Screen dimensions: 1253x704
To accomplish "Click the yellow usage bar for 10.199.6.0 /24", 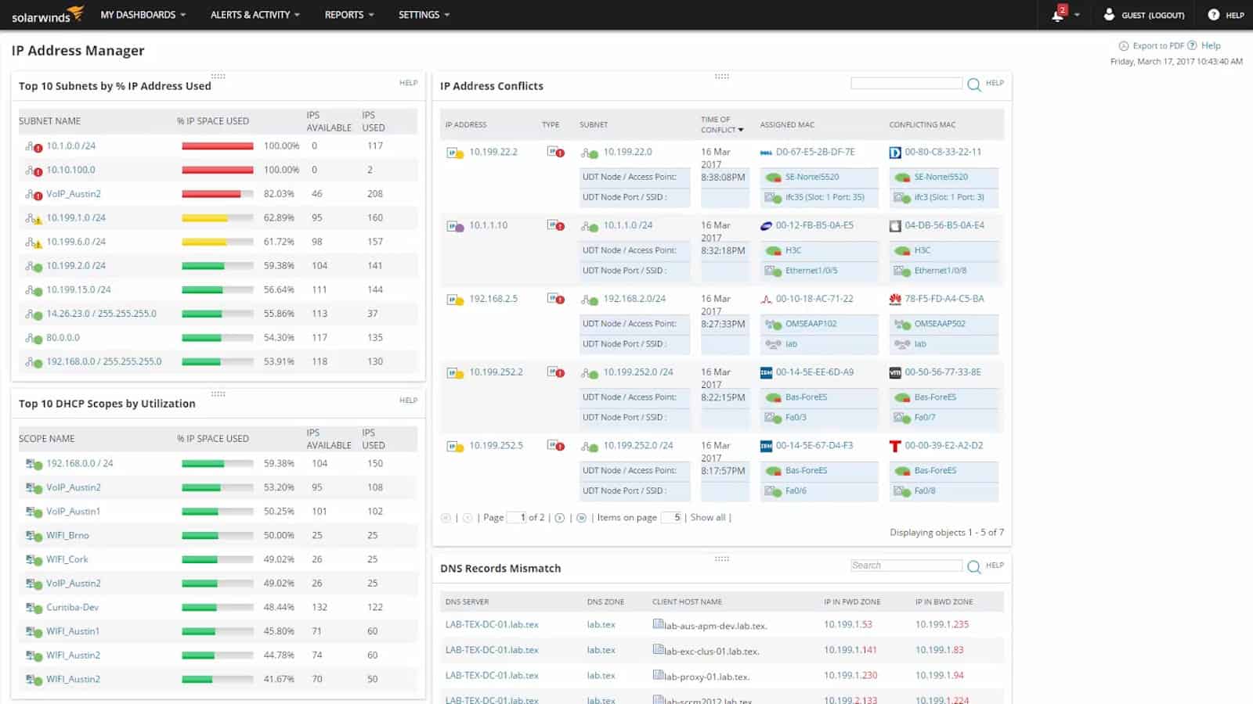I will coord(218,242).
